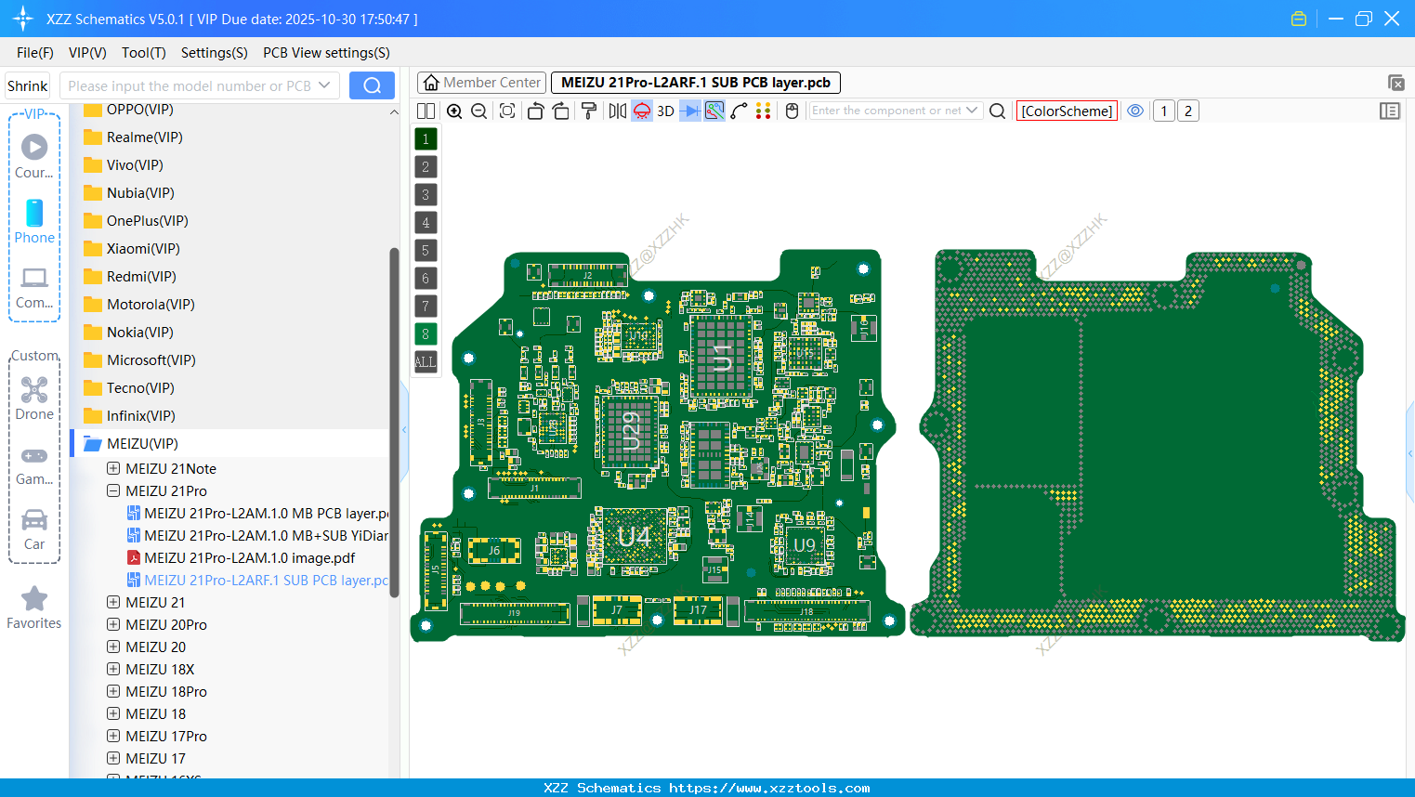Select the Phone category icon

point(34,221)
